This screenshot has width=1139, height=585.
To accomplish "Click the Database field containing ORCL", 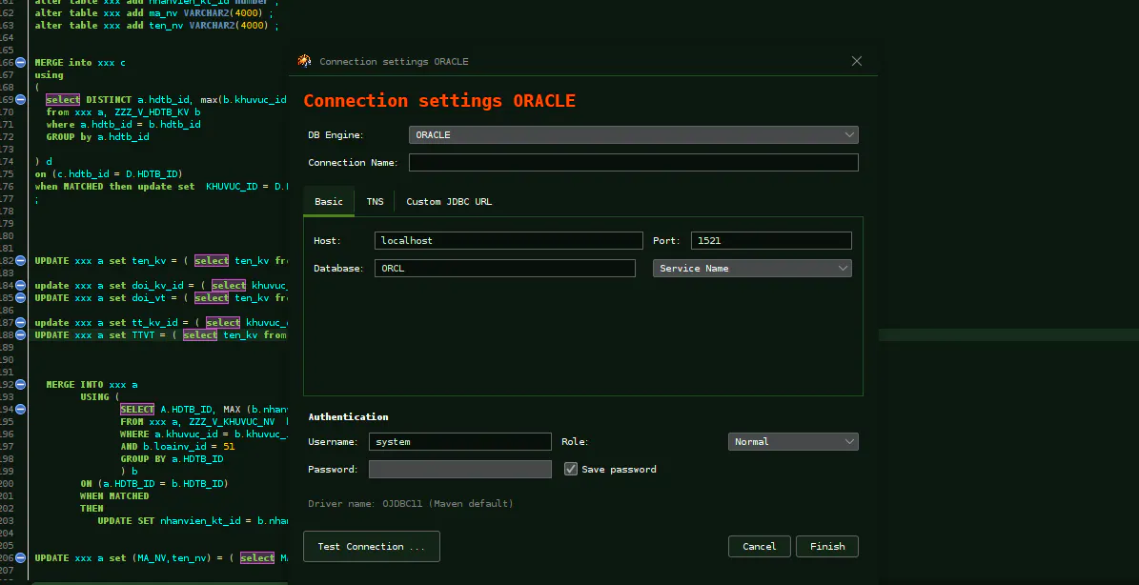I will tap(505, 268).
